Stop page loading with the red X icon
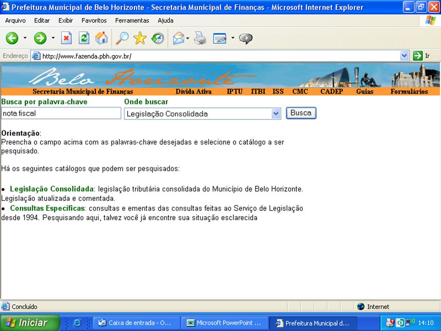This screenshot has height=331, width=441. click(66, 38)
